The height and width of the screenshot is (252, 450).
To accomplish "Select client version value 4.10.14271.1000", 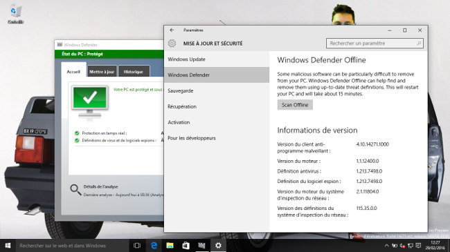I will [372, 144].
